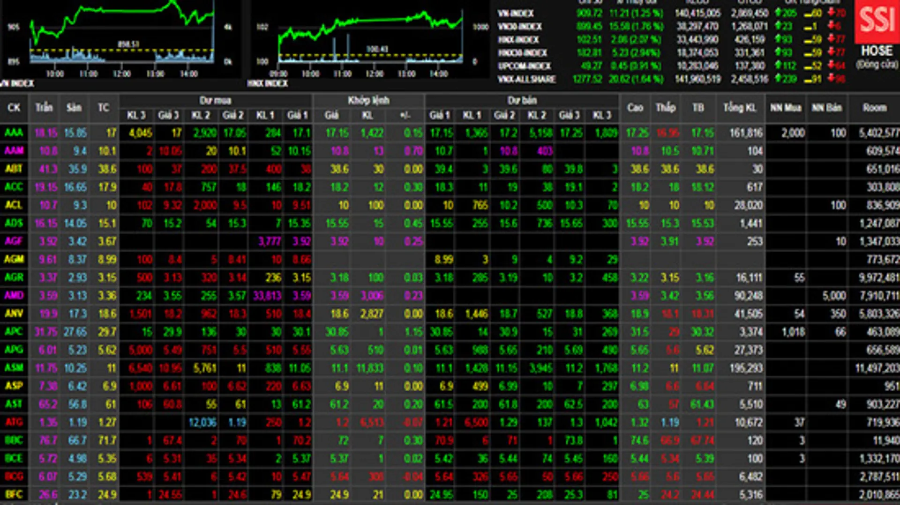Open ticker BFC in the CK column
The height and width of the screenshot is (505, 900).
(14, 494)
